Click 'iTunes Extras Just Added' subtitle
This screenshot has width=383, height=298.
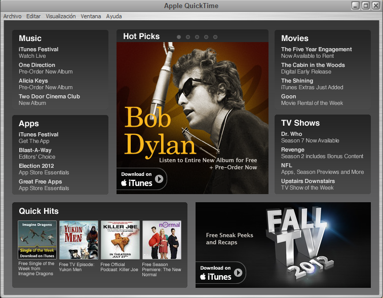pyautogui.click(x=312, y=87)
